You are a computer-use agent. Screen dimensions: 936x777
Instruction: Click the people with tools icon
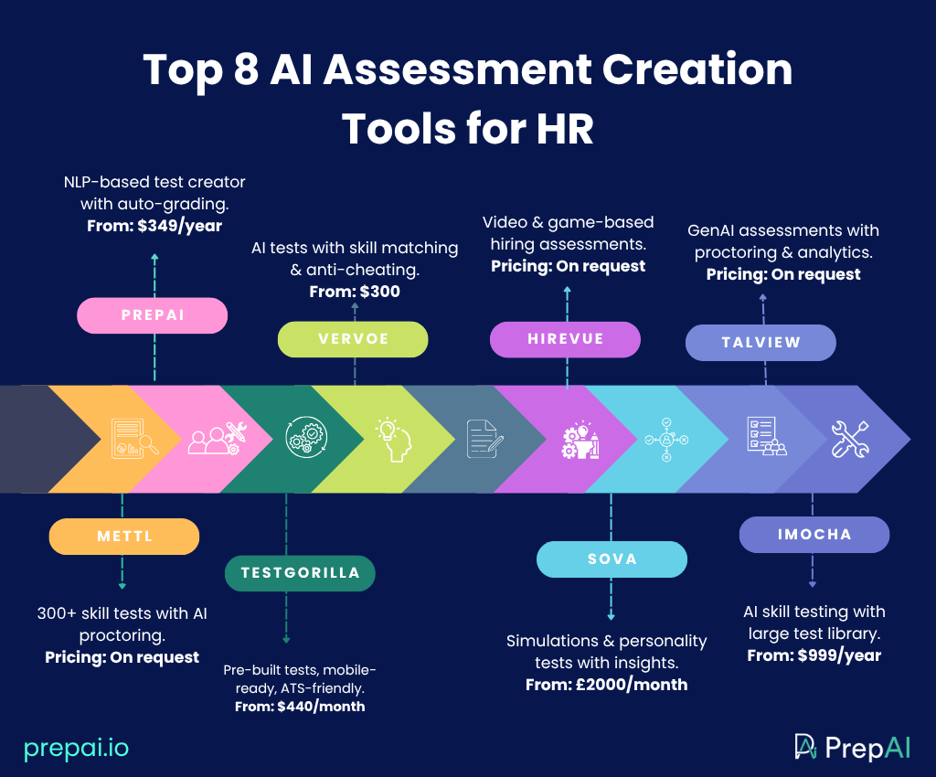point(214,438)
